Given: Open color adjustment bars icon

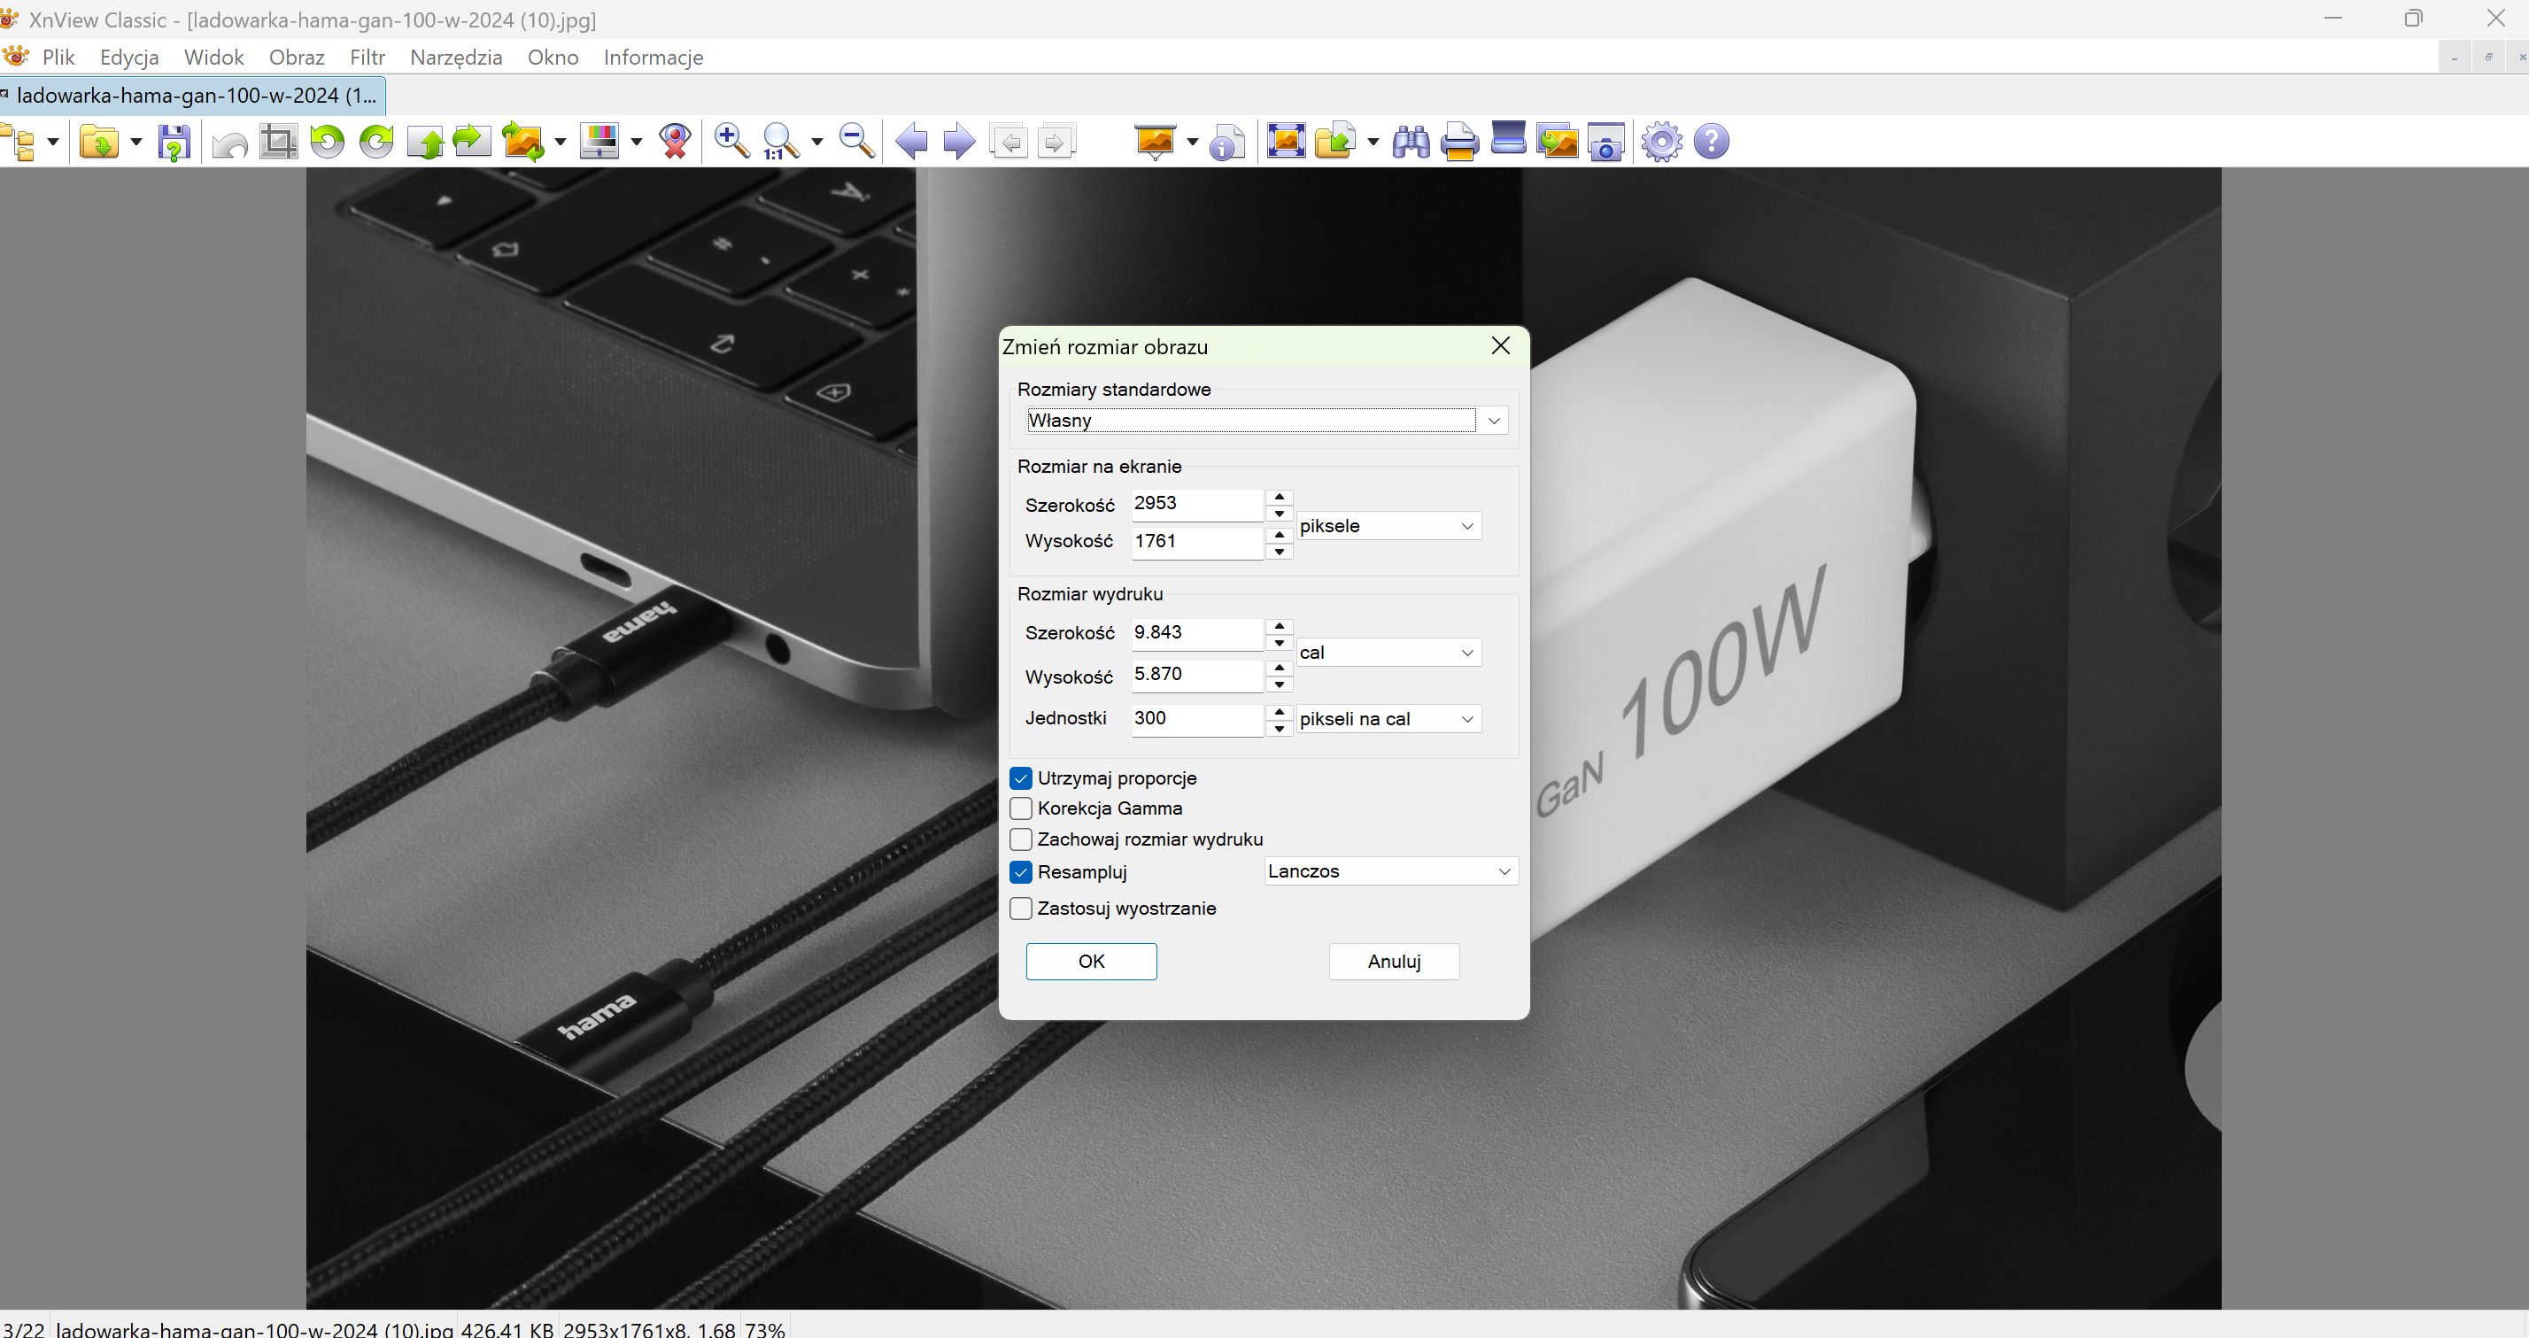Looking at the screenshot, I should (599, 142).
